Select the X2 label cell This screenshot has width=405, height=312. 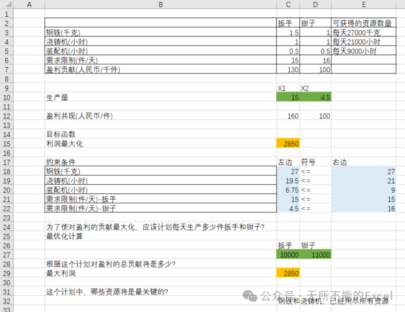[x=315, y=88]
